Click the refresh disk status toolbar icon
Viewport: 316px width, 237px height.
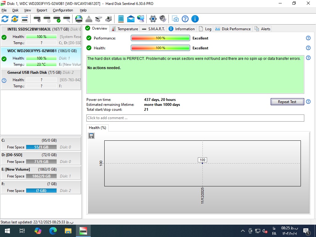(x=5, y=19)
